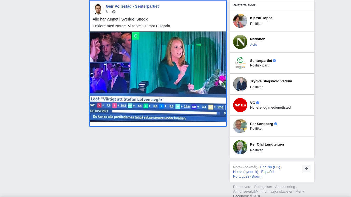Open the Annonsering footer link
Screen dimensions: 351x197
click(285, 187)
